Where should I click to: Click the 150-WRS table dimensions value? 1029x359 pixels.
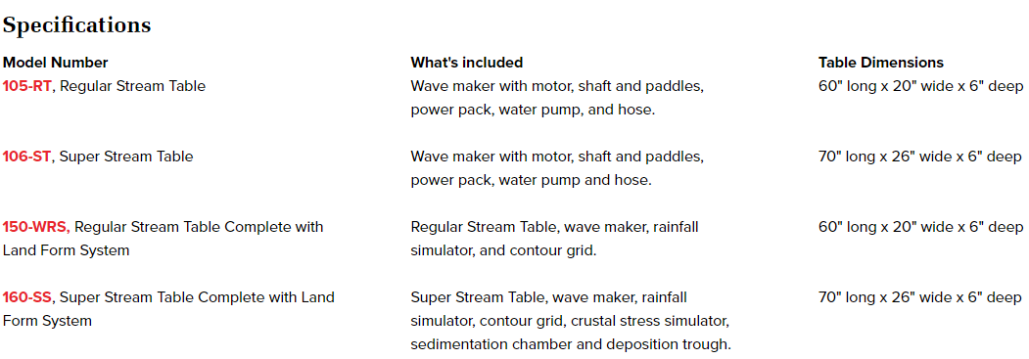coord(920,227)
